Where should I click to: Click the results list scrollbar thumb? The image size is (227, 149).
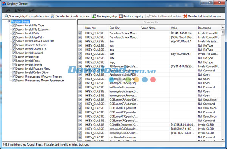223,32
